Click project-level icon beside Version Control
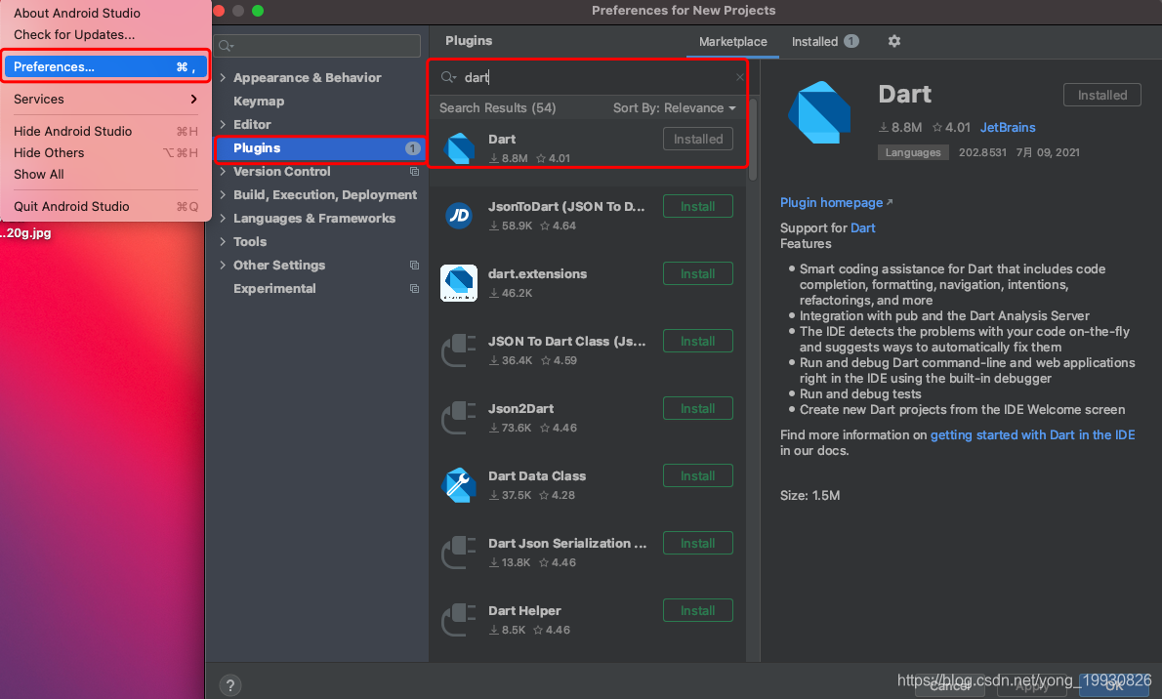The image size is (1162, 699). [x=414, y=171]
